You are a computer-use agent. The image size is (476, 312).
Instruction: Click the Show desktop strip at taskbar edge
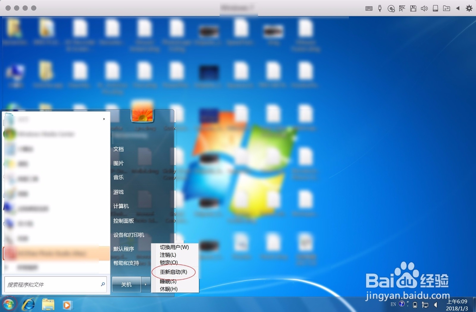(474, 304)
